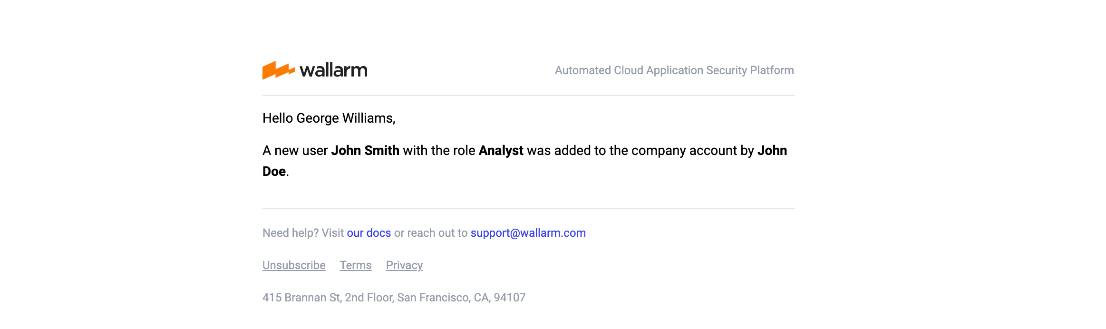Click the support@wallarm.com email link
The width and height of the screenshot is (1106, 329).
(528, 233)
